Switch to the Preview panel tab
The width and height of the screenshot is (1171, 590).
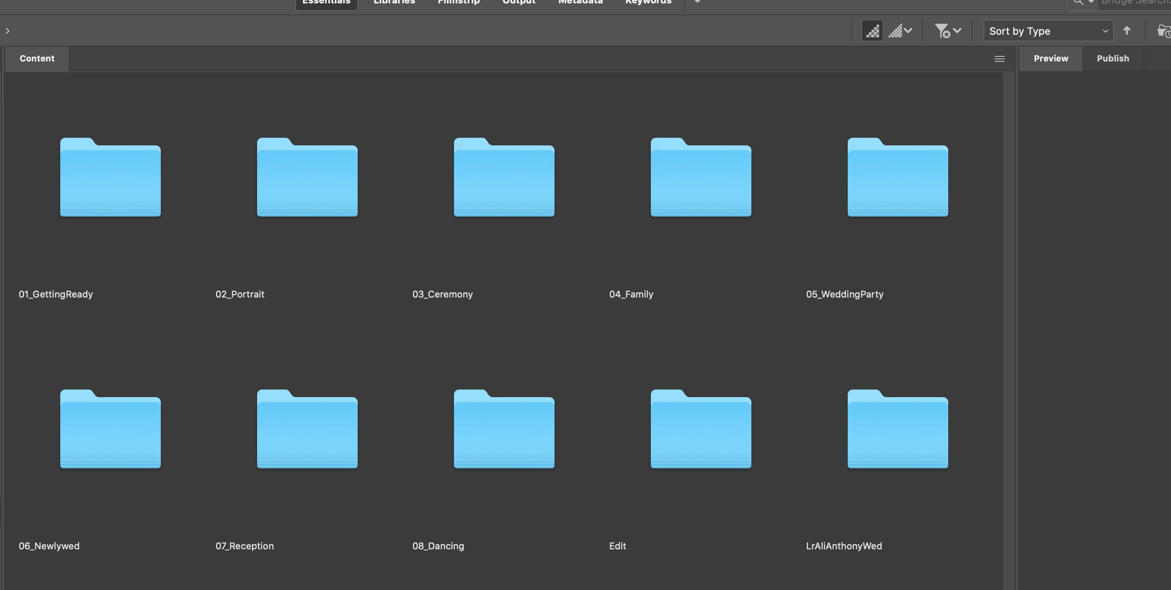coord(1051,58)
